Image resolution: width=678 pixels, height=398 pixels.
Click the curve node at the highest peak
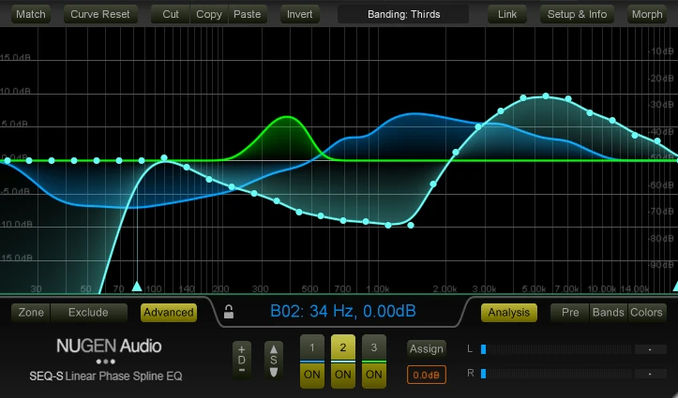545,96
